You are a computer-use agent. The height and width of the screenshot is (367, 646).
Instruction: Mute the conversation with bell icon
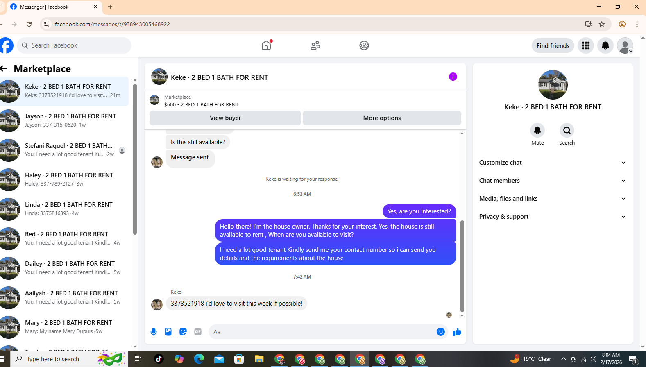537,130
